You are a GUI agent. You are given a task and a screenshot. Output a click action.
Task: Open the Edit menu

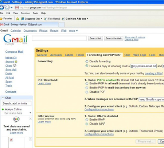click(x=8, y=13)
